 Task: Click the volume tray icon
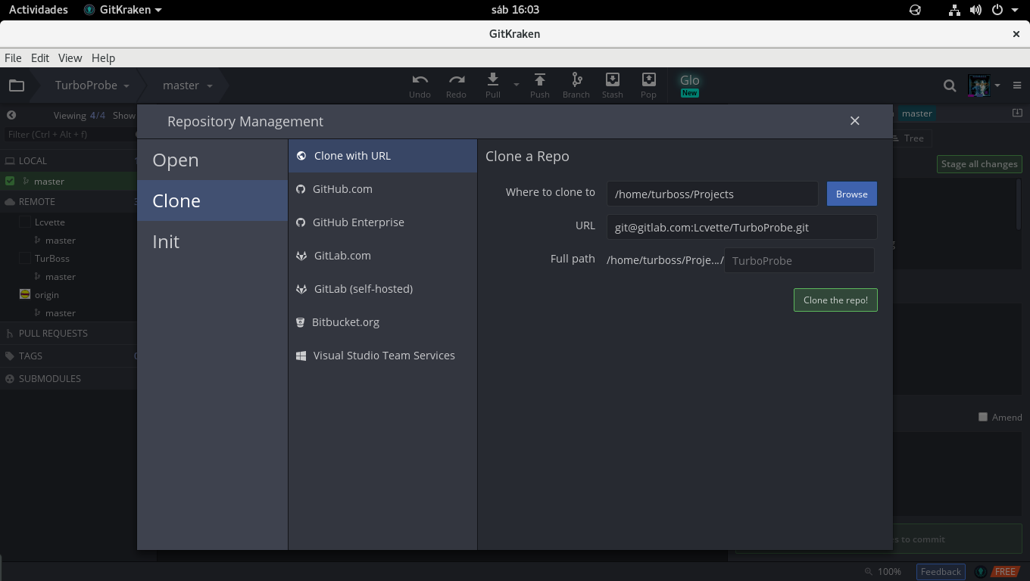click(975, 10)
